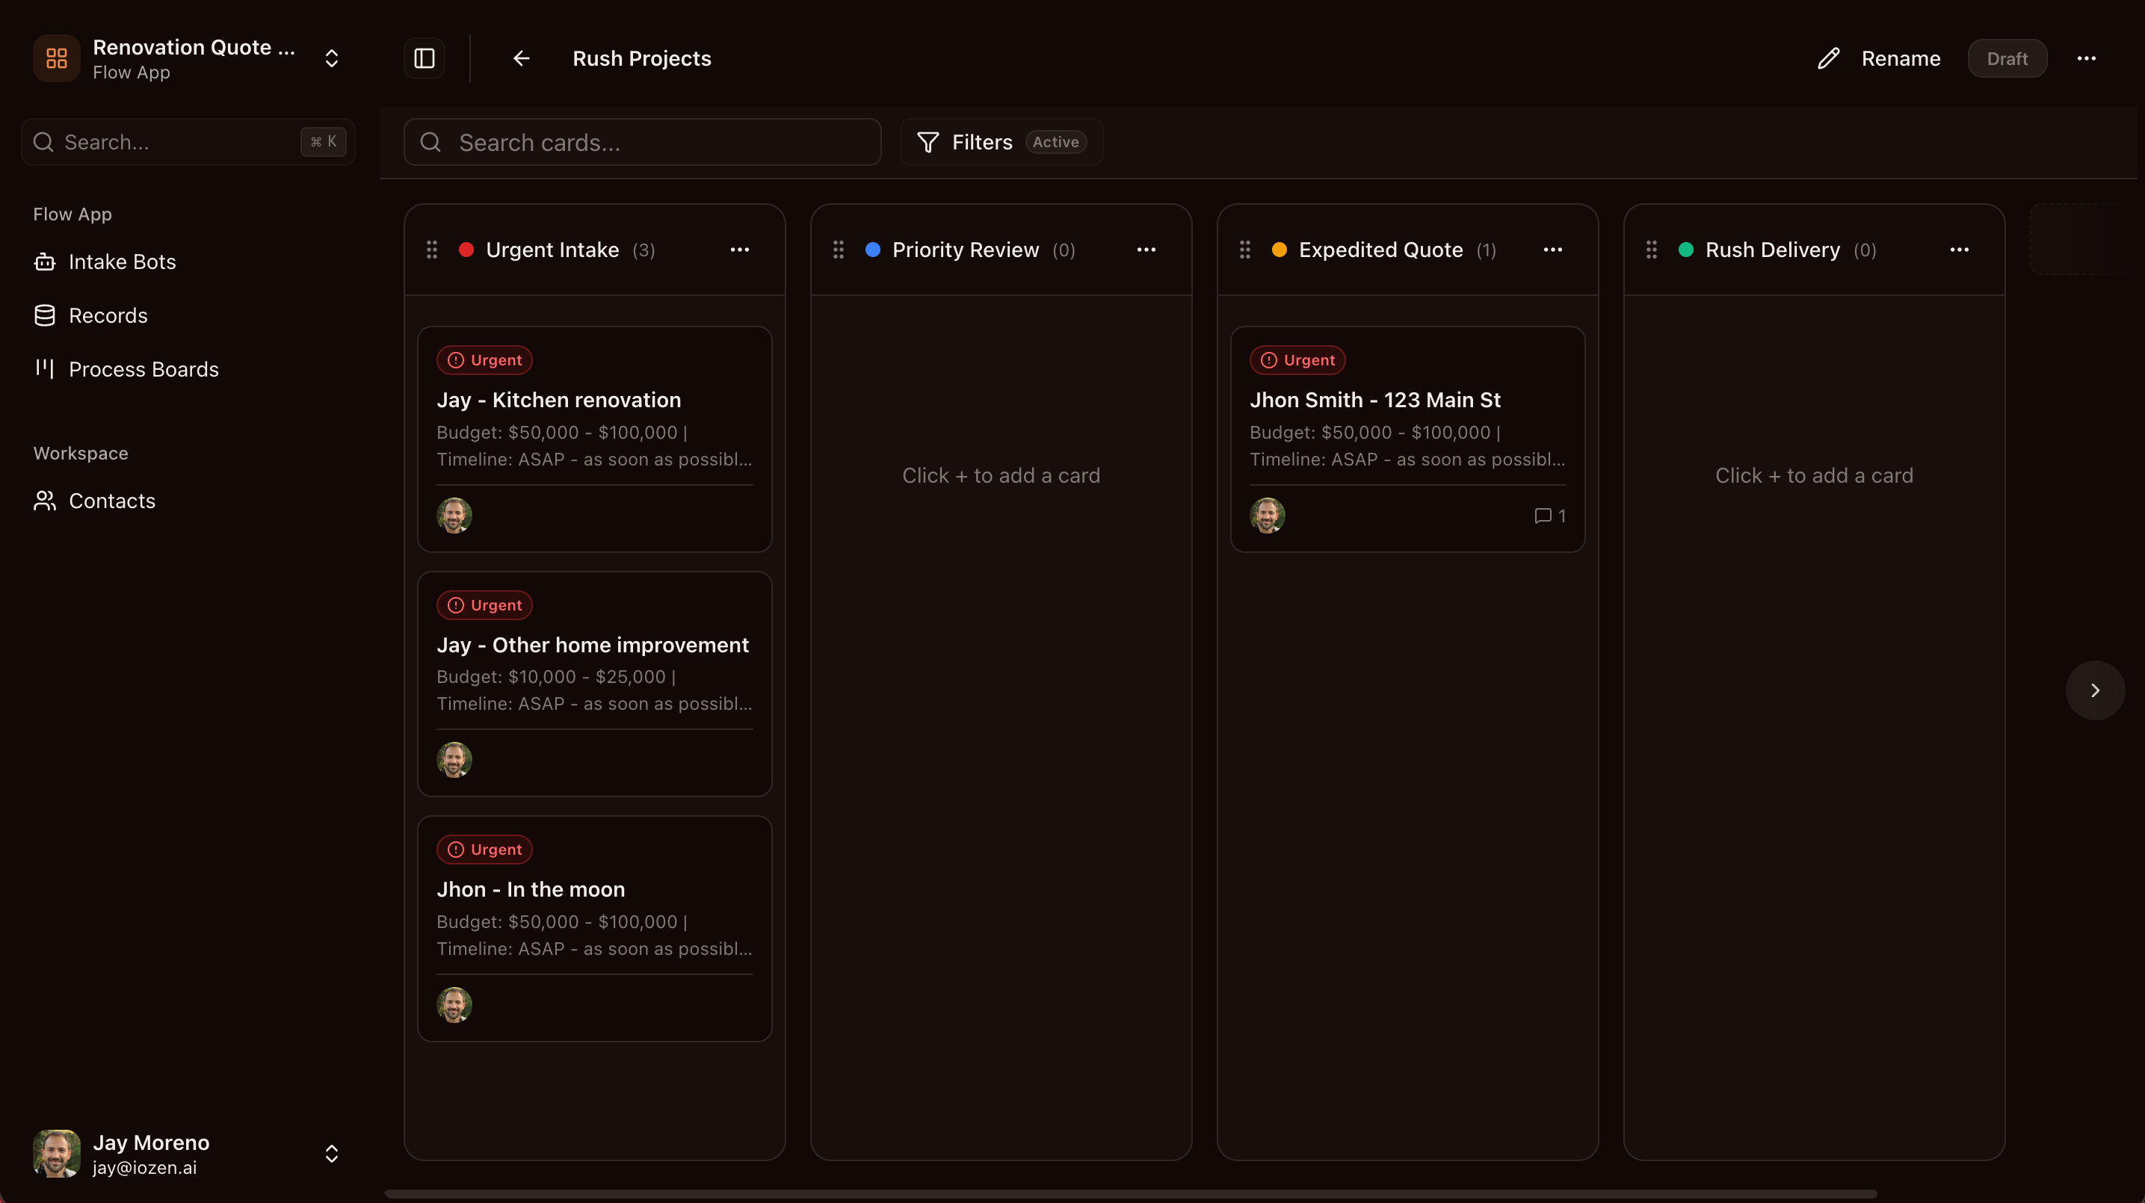This screenshot has width=2145, height=1203.
Task: Open Process Boards in the sidebar
Action: tap(143, 369)
